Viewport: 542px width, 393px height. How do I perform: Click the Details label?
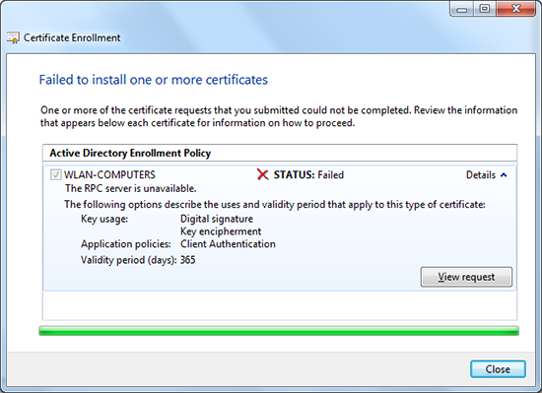(x=481, y=175)
